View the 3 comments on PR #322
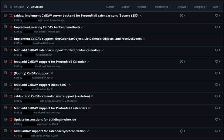The height and width of the screenshot is (140, 224). (218, 119)
